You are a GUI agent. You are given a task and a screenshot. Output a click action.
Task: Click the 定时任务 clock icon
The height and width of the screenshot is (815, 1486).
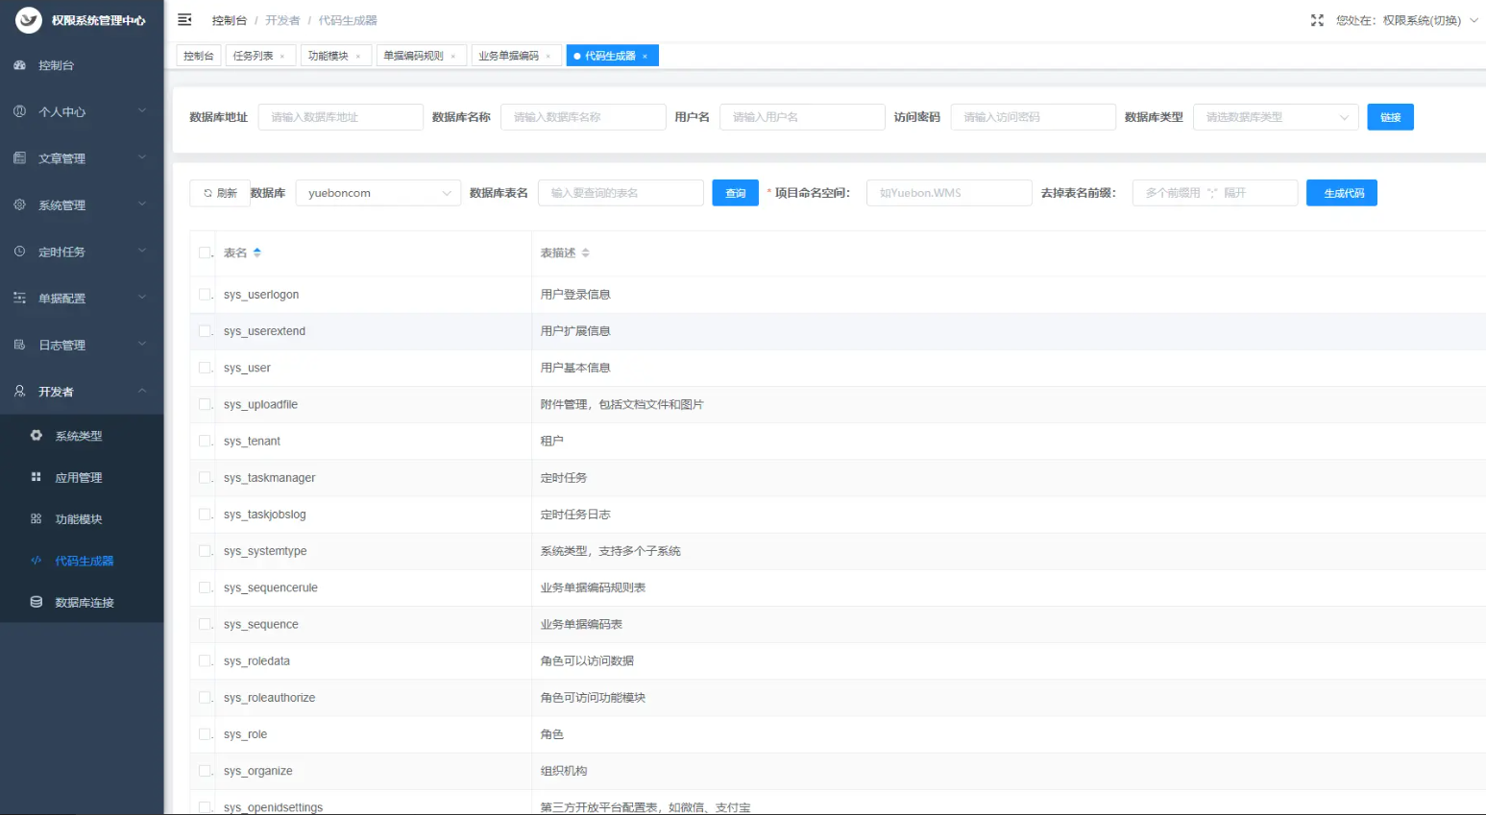point(19,252)
